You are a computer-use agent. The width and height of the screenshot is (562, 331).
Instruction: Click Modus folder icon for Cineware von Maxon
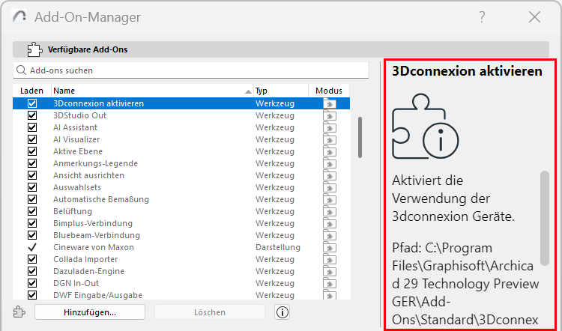click(x=330, y=248)
